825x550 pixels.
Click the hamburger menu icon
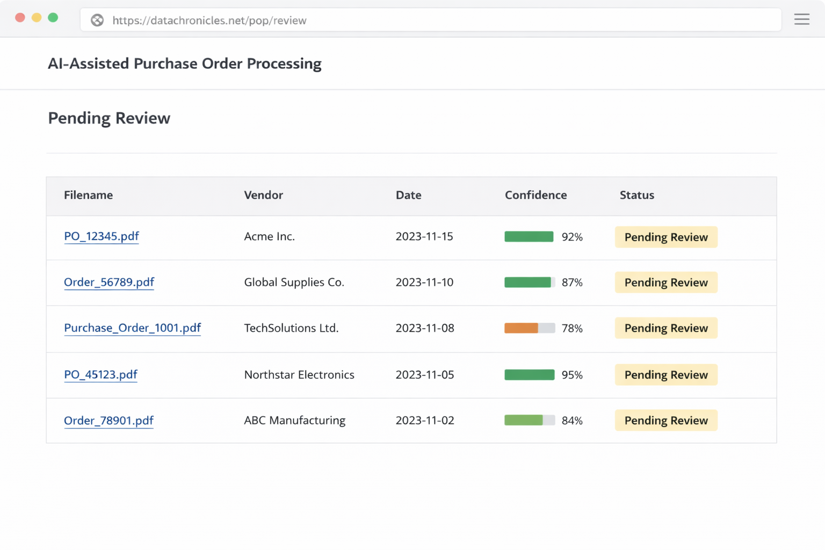[801, 19]
